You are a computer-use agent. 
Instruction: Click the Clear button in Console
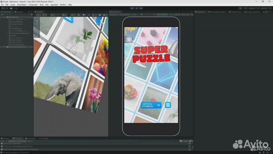coord(3,141)
